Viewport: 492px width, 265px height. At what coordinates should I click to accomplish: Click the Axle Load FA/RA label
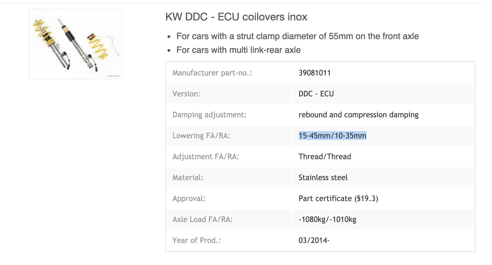pyautogui.click(x=202, y=220)
